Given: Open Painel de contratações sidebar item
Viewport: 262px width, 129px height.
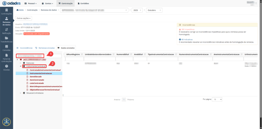Looking at the screenshot, I should 6,58.
